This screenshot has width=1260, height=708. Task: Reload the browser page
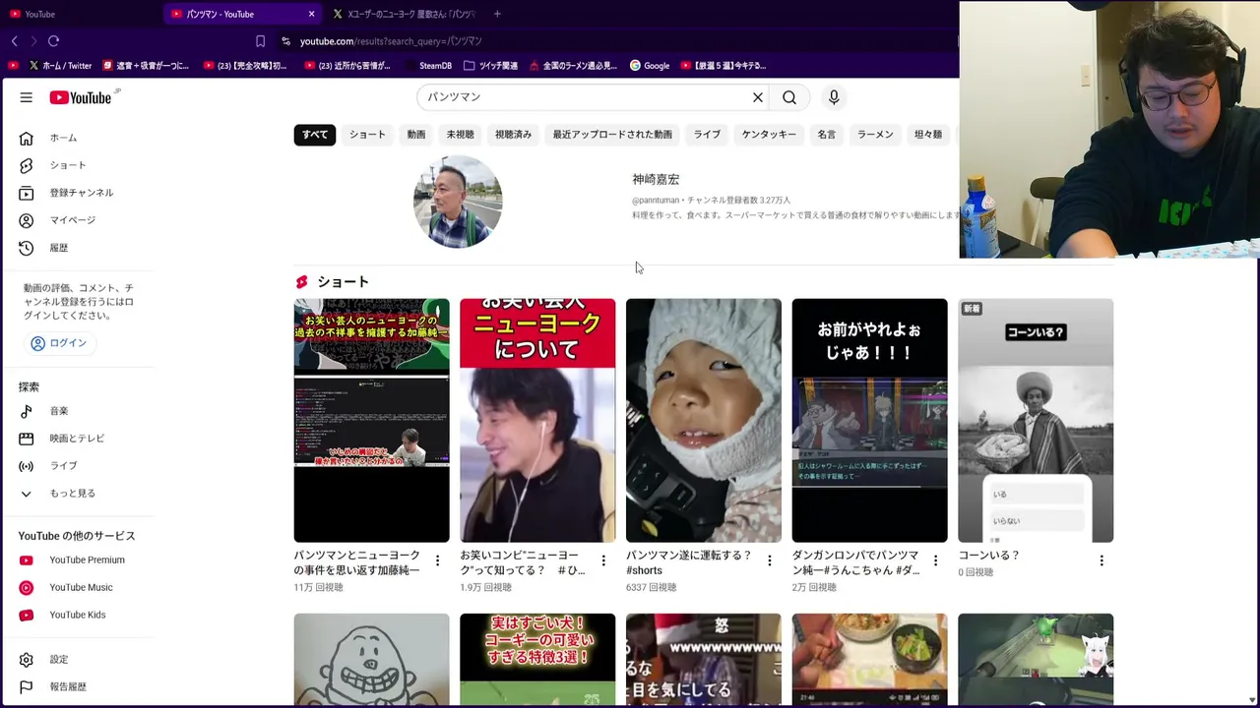click(53, 41)
